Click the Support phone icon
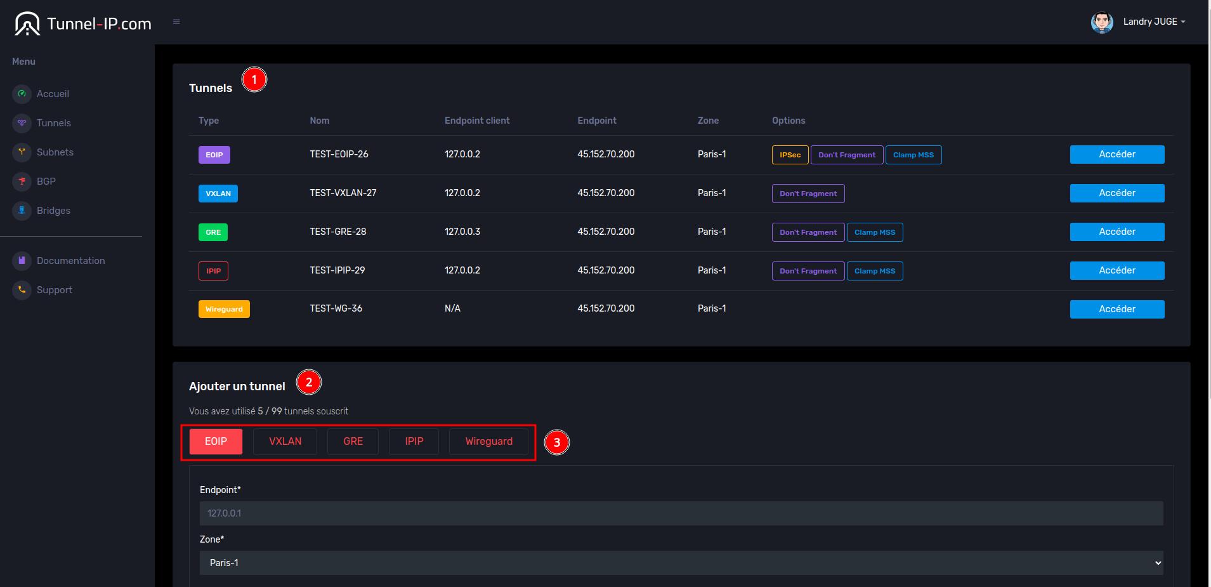 tap(22, 290)
